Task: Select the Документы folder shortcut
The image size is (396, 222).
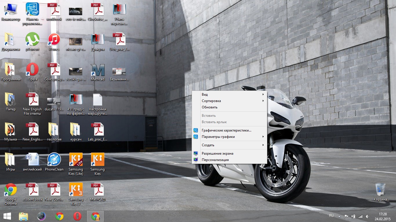Action: 11,42
